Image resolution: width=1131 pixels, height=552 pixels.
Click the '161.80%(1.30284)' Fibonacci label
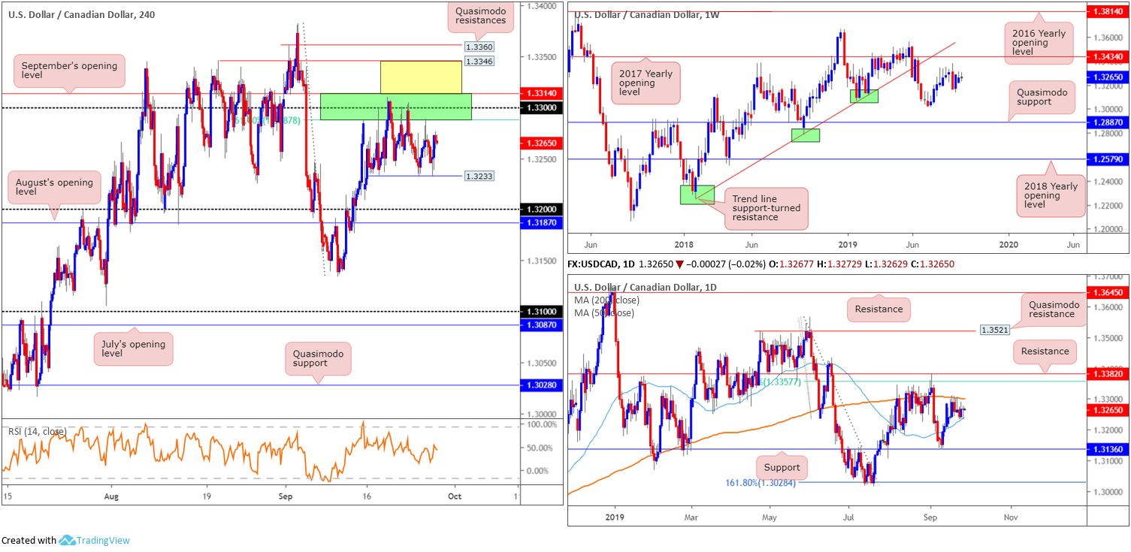[759, 483]
